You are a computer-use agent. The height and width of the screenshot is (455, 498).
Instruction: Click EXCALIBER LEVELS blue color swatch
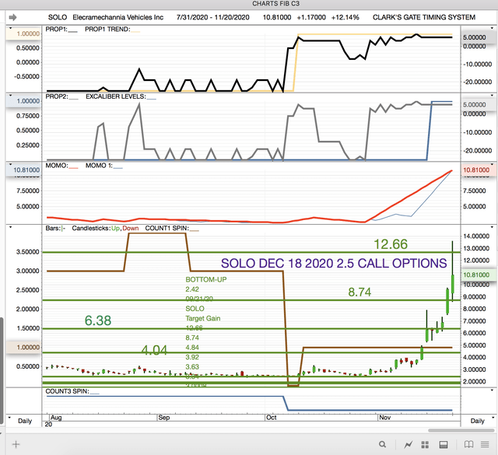(x=152, y=99)
